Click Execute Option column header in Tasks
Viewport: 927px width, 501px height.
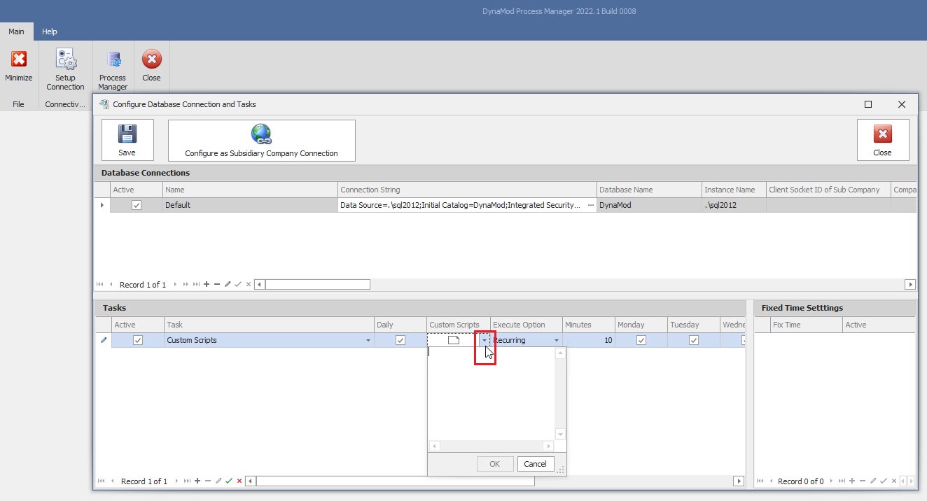(527, 325)
